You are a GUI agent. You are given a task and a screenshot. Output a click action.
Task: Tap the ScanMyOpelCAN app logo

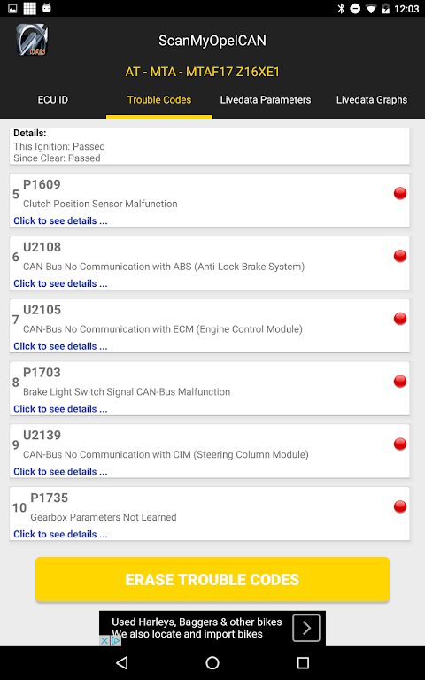tap(32, 40)
